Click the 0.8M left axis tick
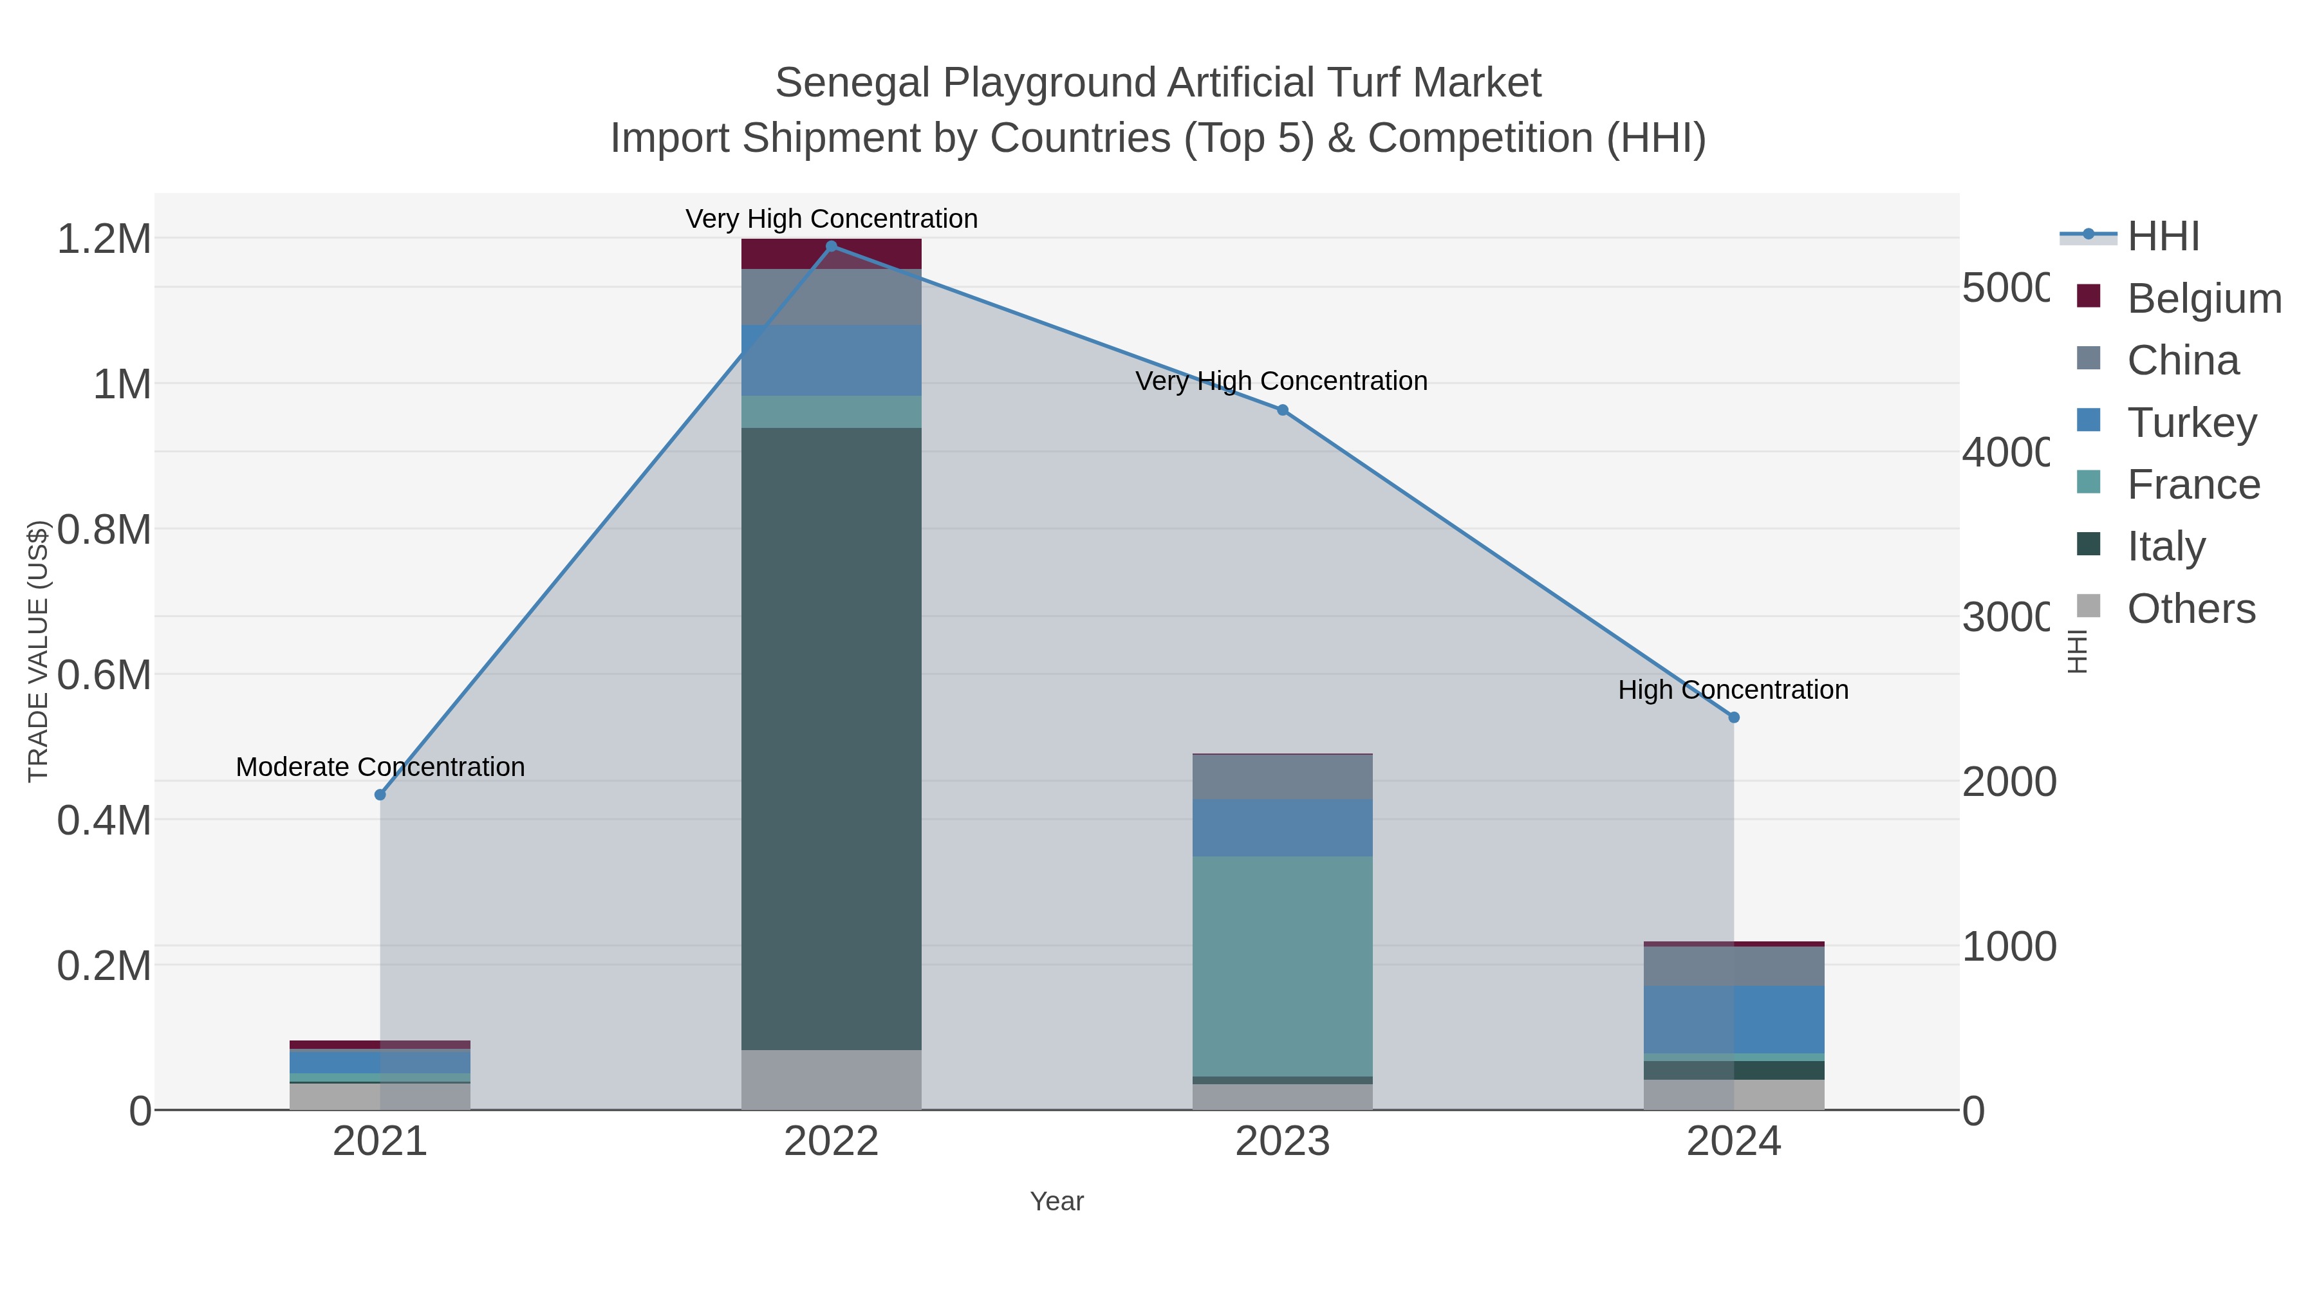Image resolution: width=2317 pixels, height=1303 pixels. click(104, 530)
